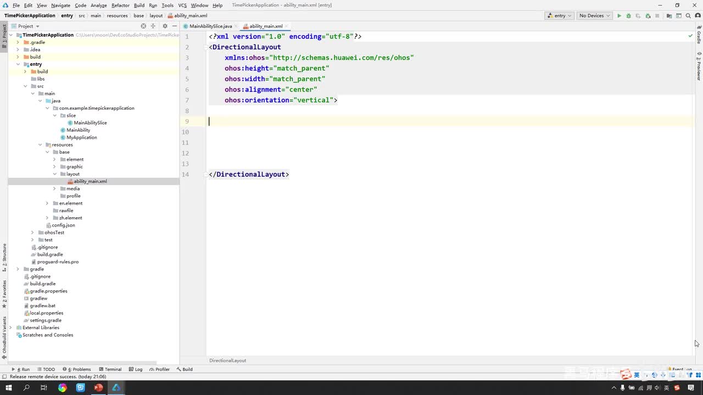Click the Attach debugger to process icon

point(648,16)
